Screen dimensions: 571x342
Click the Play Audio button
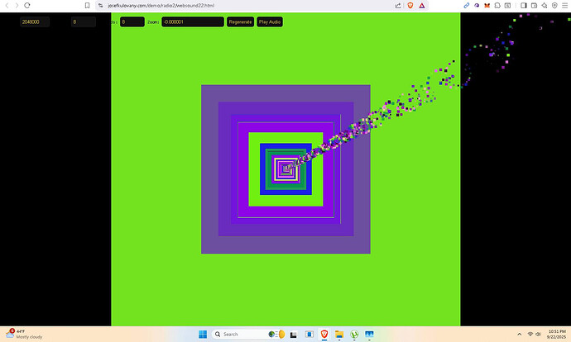pyautogui.click(x=270, y=22)
